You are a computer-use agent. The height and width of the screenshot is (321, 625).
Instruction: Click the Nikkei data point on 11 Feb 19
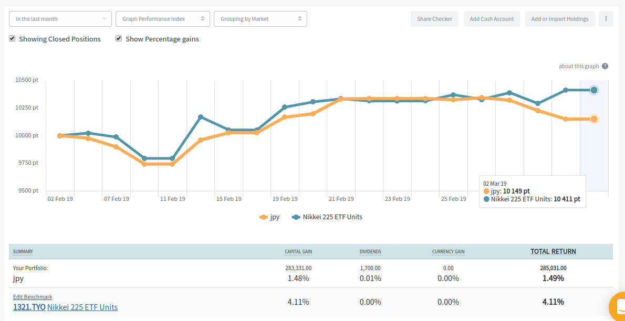click(172, 158)
